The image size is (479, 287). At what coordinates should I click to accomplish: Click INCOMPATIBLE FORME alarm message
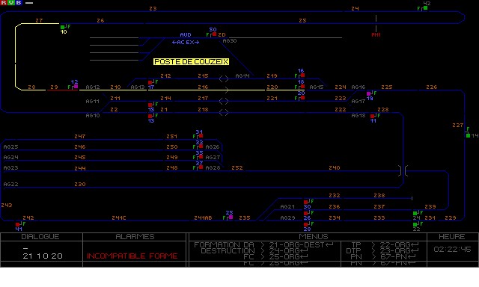(x=132, y=256)
